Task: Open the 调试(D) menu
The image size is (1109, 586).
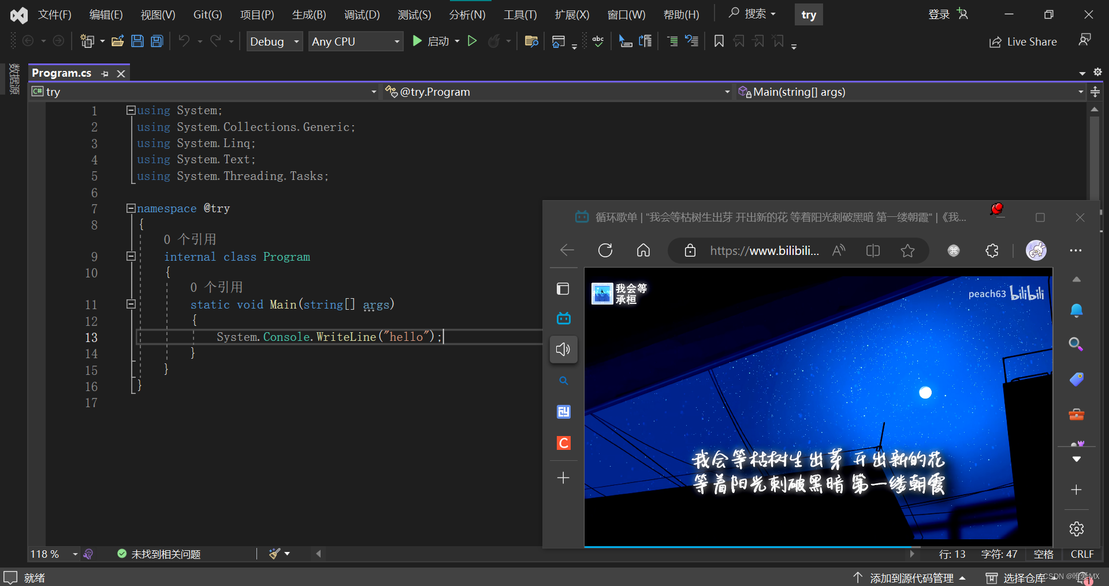Action: [x=362, y=14]
